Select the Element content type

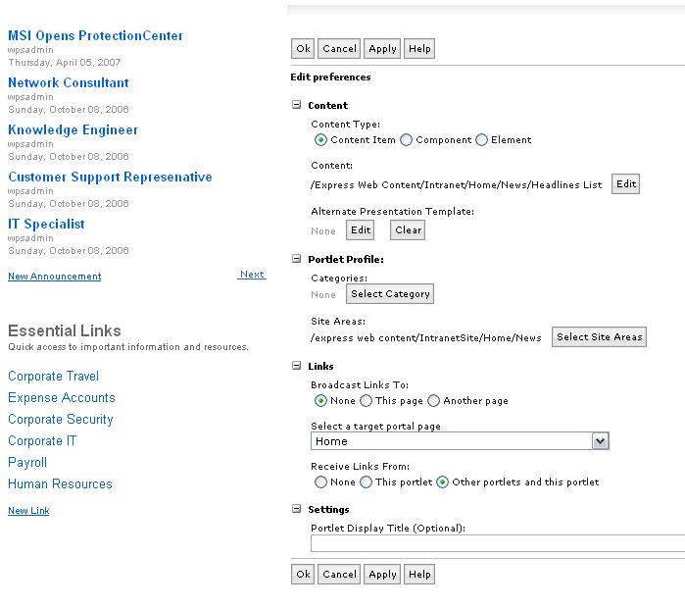[481, 140]
